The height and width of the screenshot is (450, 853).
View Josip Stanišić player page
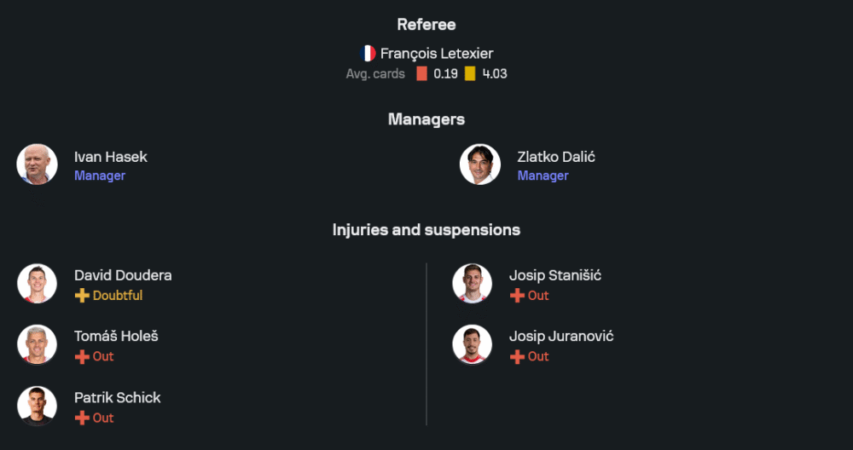(555, 275)
